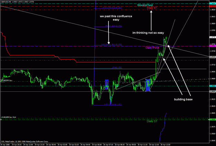Image resolution: width=216 pixels, height=146 pixels.
Task: Click the 30 Apr 13:50 time label
Action: point(166,145)
